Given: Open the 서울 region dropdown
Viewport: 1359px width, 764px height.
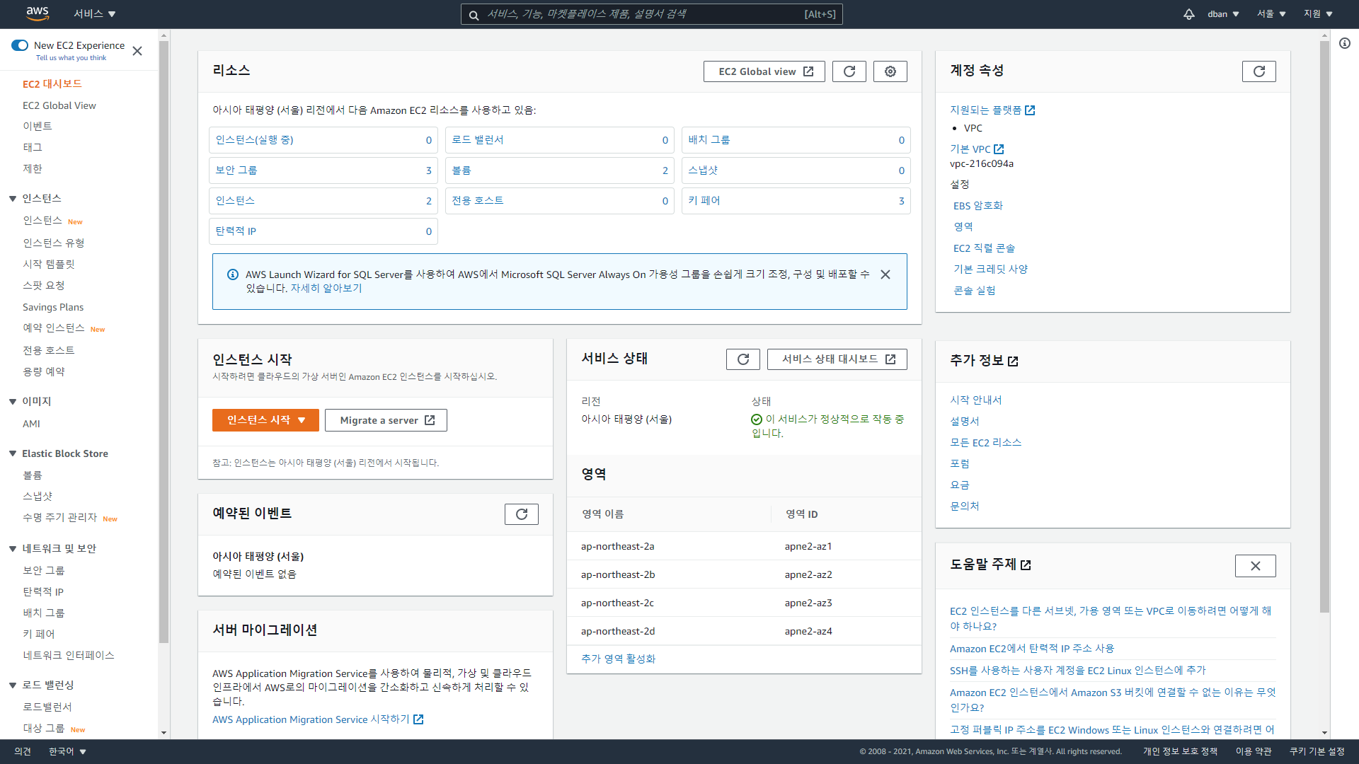Looking at the screenshot, I should click(1271, 14).
